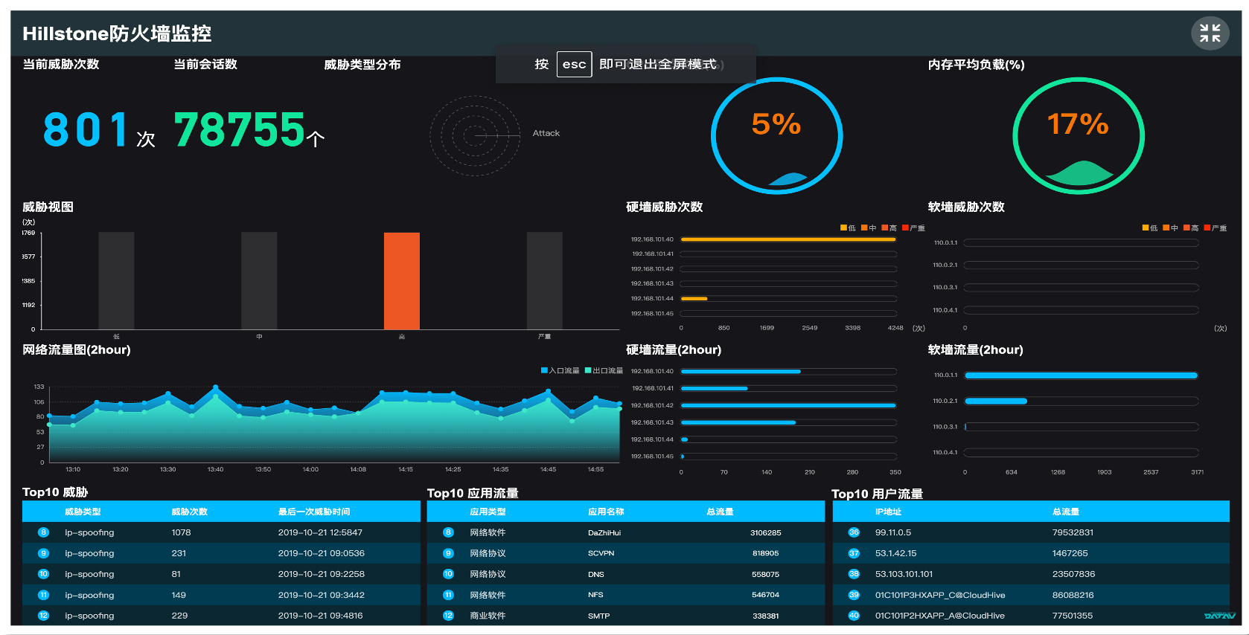Click rank badge 40 in user traffic table
Image resolution: width=1249 pixels, height=635 pixels.
point(854,616)
